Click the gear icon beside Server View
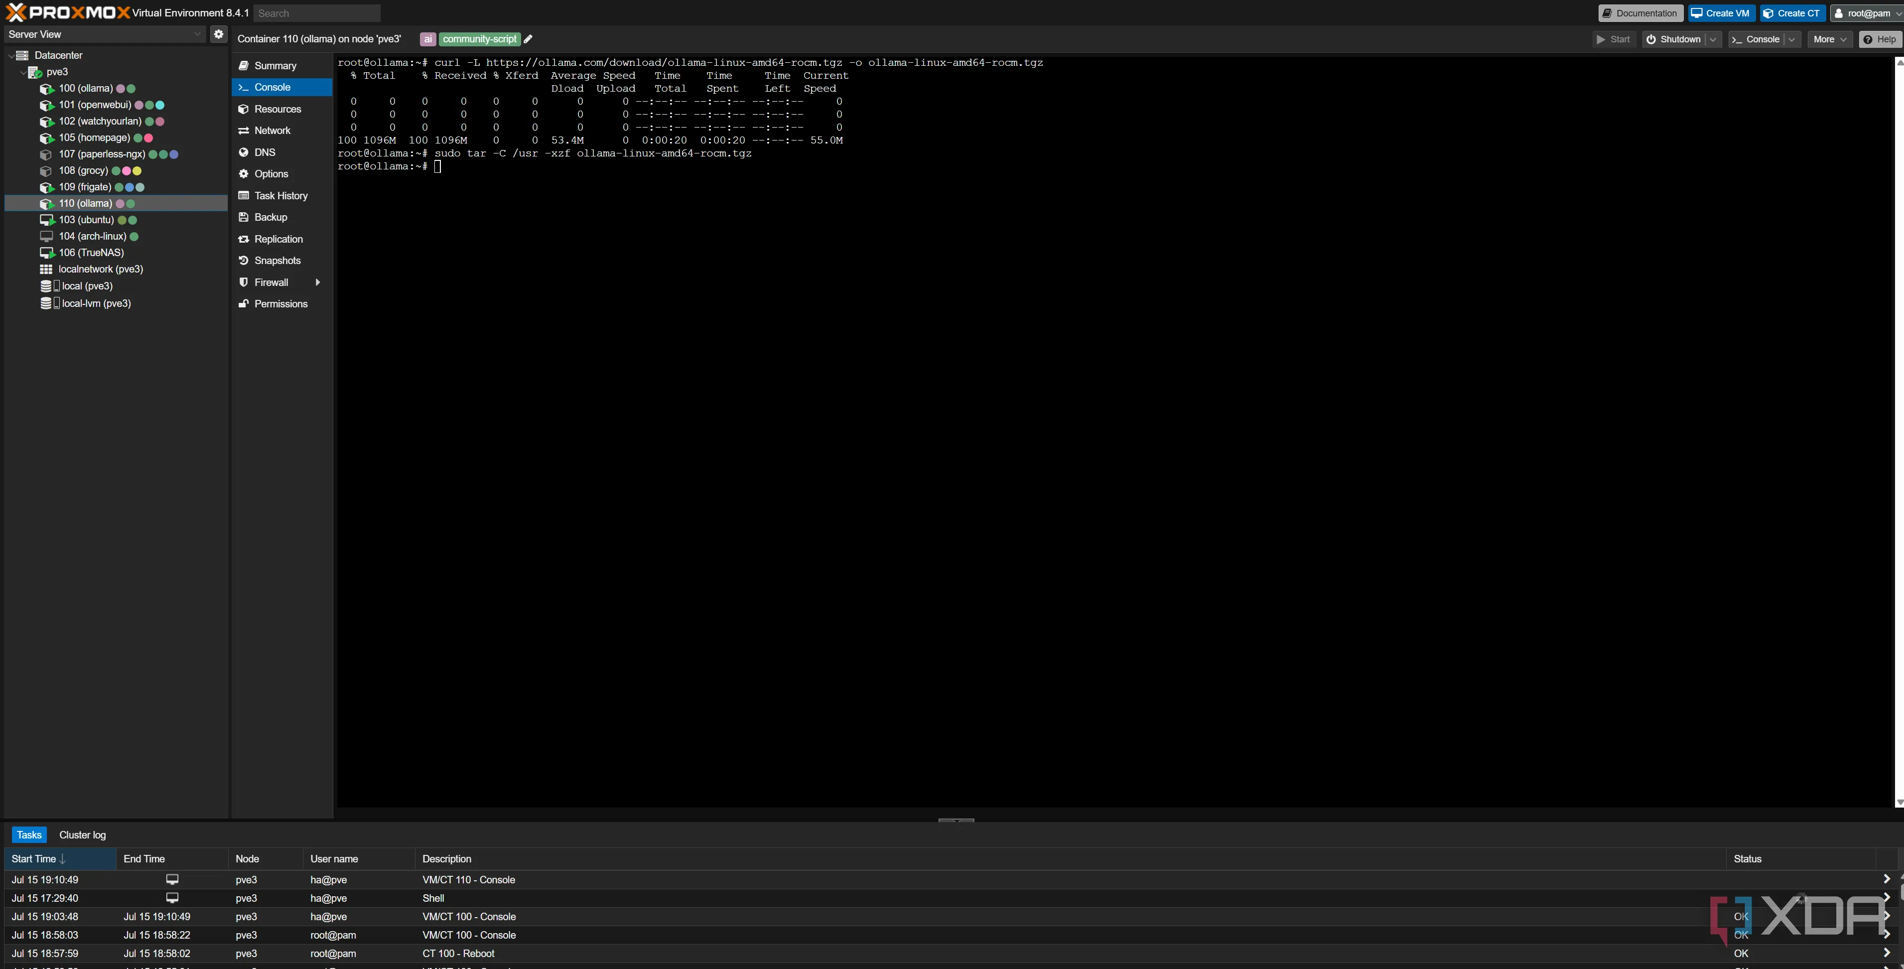Screen dimensions: 1904x969 click(218, 34)
